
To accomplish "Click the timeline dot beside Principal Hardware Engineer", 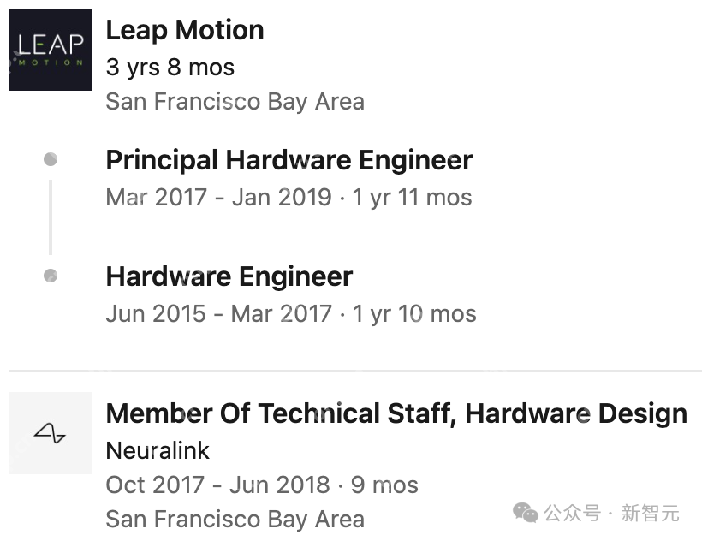I will click(51, 159).
